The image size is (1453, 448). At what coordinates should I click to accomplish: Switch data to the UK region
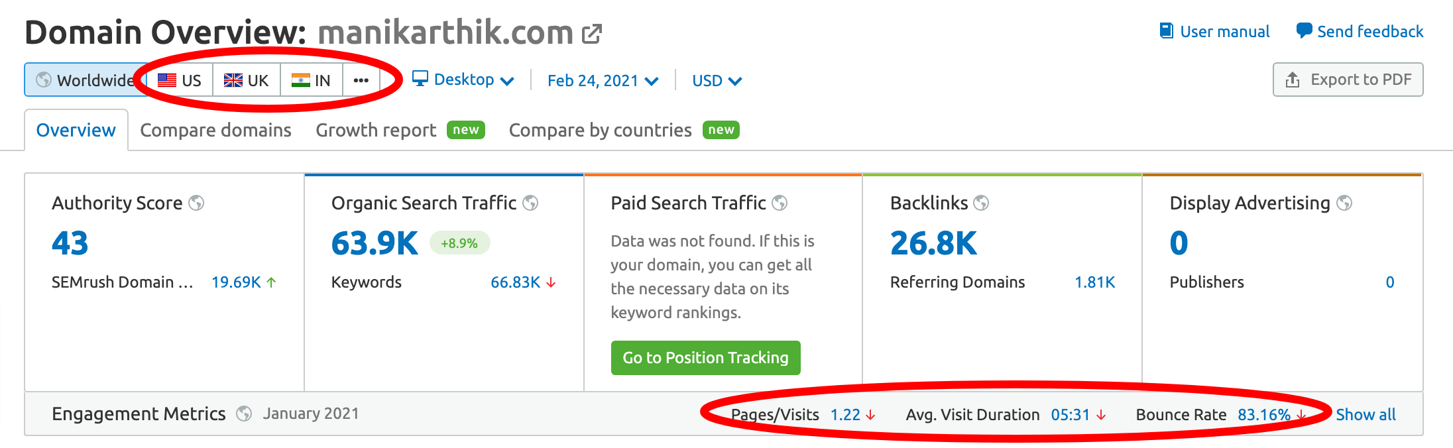246,80
